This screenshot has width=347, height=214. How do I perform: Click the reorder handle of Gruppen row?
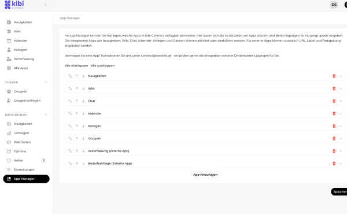[x=70, y=139]
